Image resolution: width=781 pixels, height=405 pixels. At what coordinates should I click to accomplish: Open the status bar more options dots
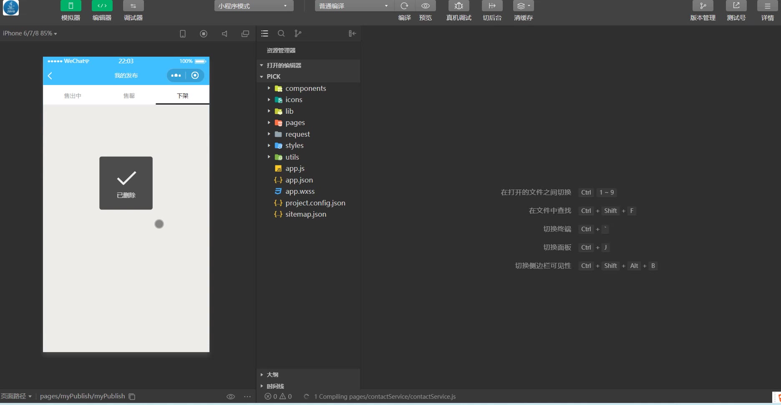click(x=247, y=397)
